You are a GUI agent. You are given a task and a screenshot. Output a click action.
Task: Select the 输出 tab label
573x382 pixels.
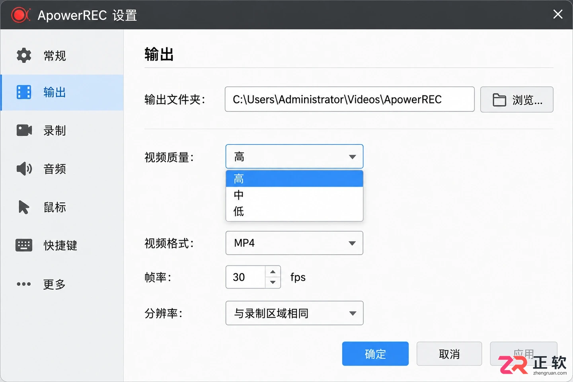click(x=55, y=92)
